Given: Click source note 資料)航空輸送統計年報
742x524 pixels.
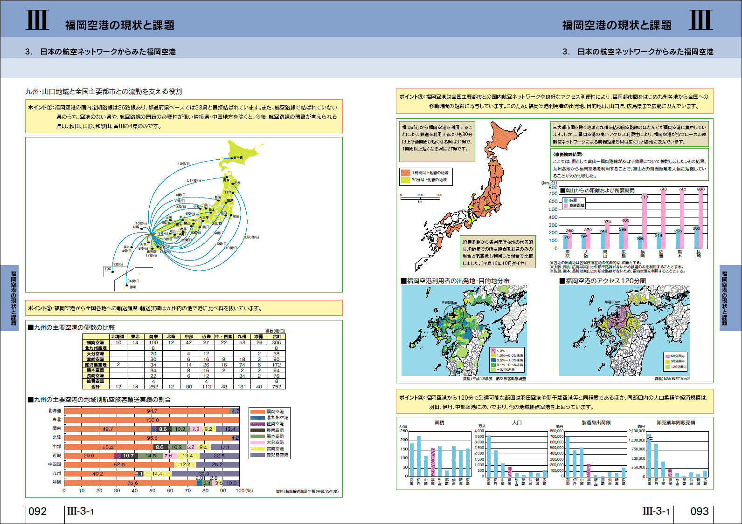Looking at the screenshot, I should click(x=307, y=491).
